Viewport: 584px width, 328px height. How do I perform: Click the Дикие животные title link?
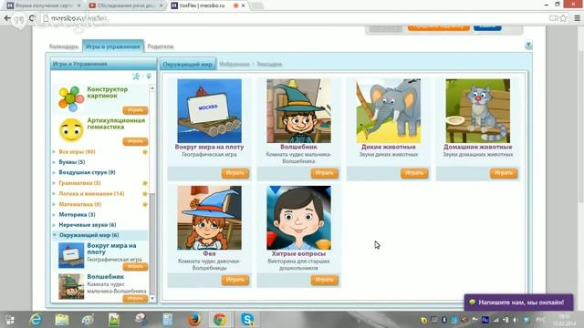(389, 147)
